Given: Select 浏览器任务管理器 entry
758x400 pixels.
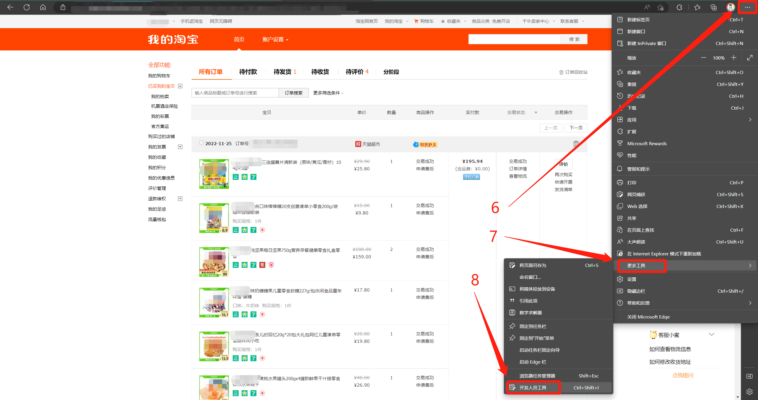Looking at the screenshot, I should coord(558,376).
